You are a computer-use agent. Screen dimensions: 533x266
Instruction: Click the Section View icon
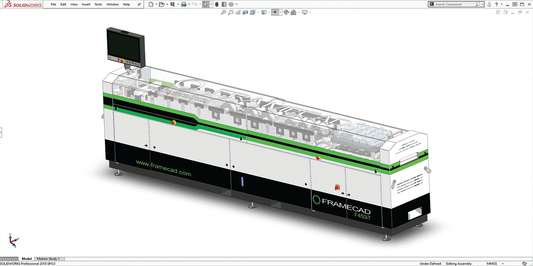click(x=246, y=12)
